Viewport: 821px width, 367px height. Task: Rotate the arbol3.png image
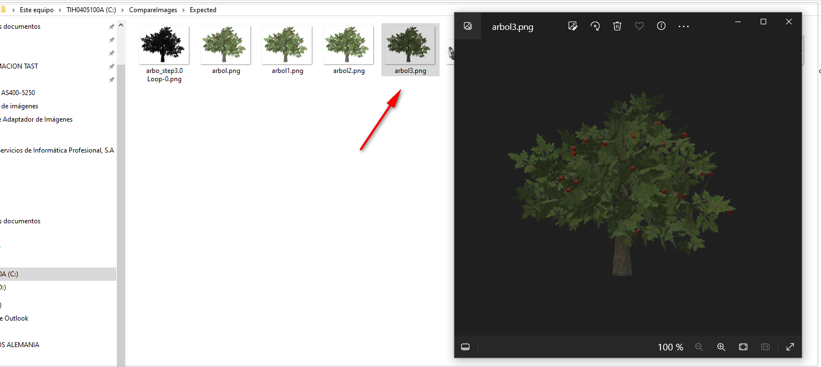click(x=595, y=26)
